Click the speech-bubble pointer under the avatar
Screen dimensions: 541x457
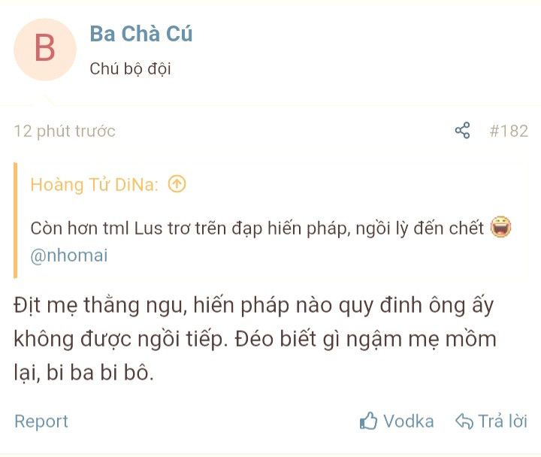point(47,100)
